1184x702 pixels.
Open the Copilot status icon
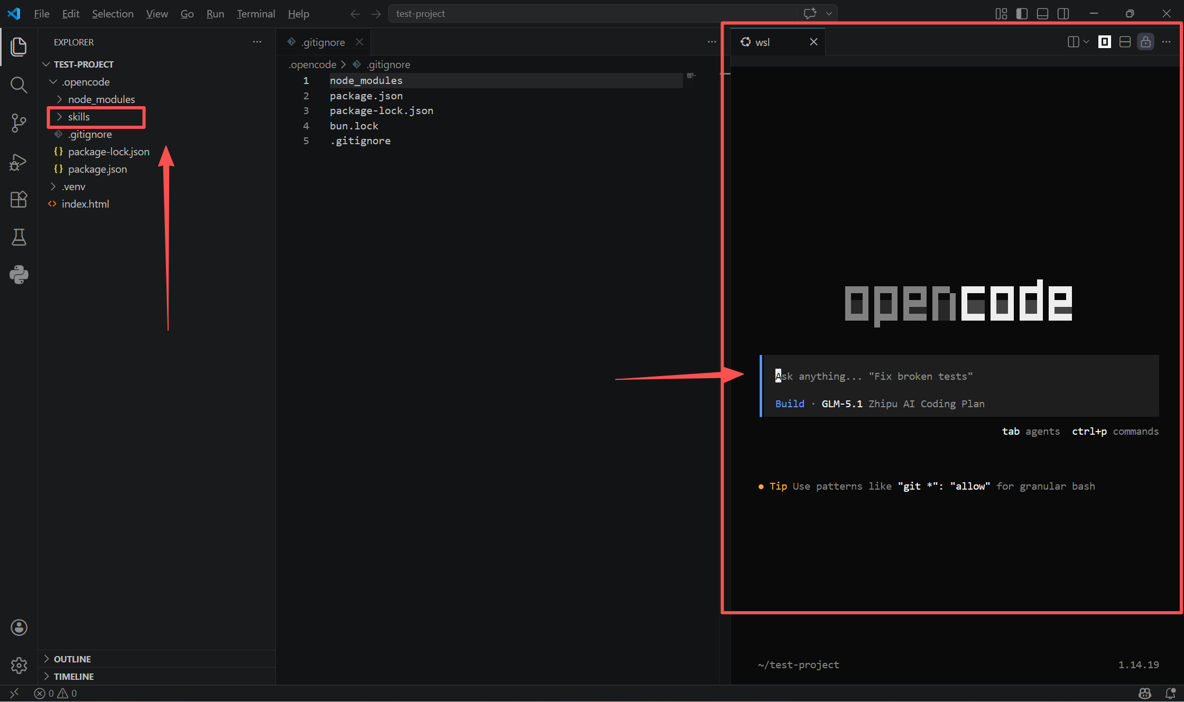tap(1145, 693)
